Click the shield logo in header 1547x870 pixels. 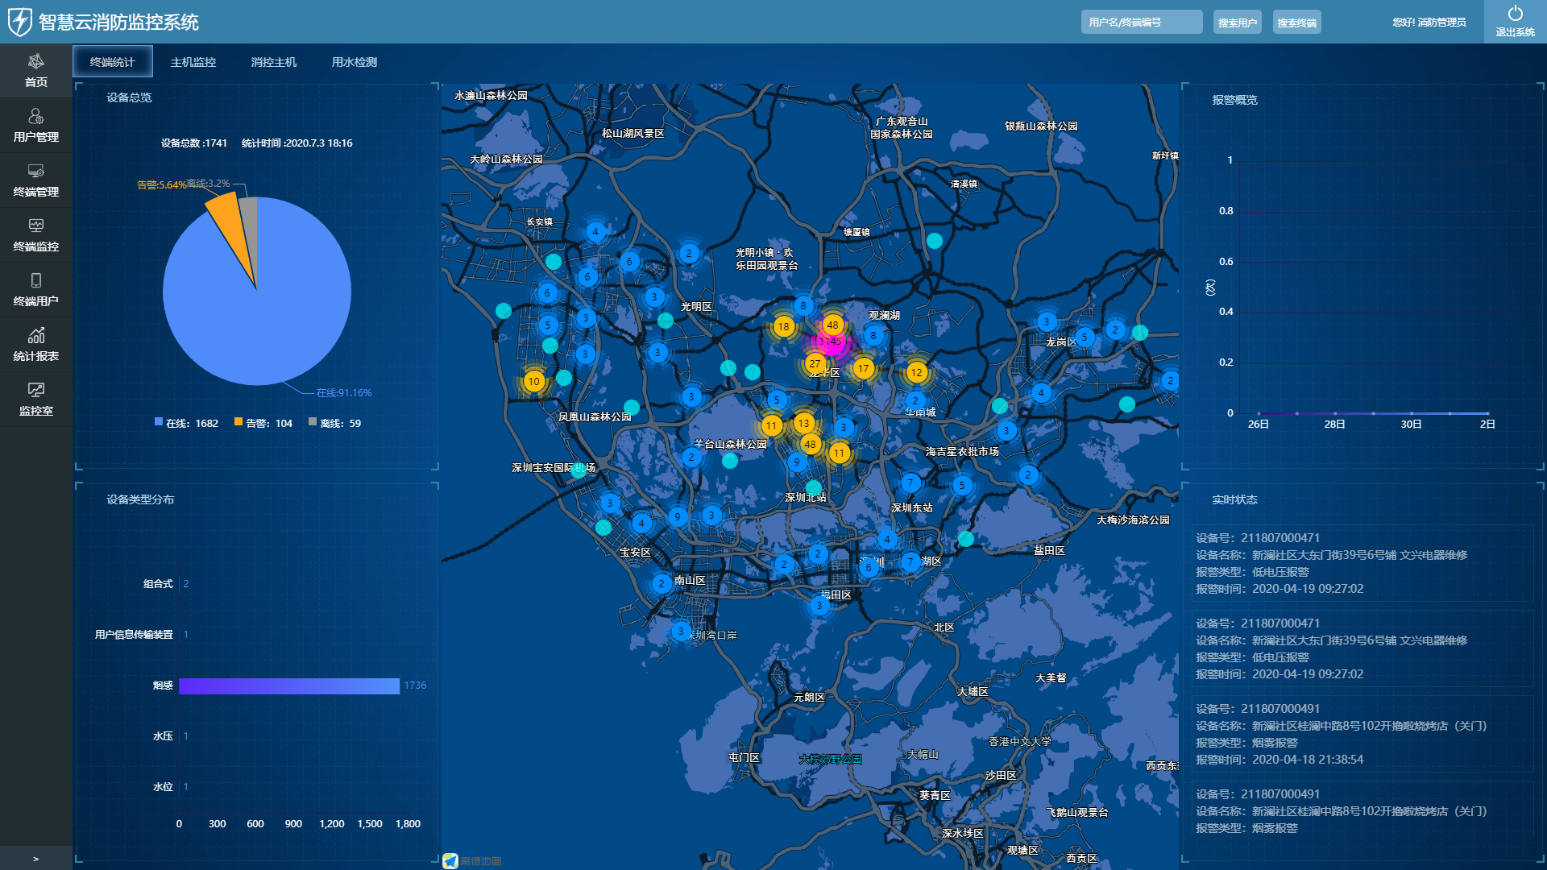[x=19, y=22]
